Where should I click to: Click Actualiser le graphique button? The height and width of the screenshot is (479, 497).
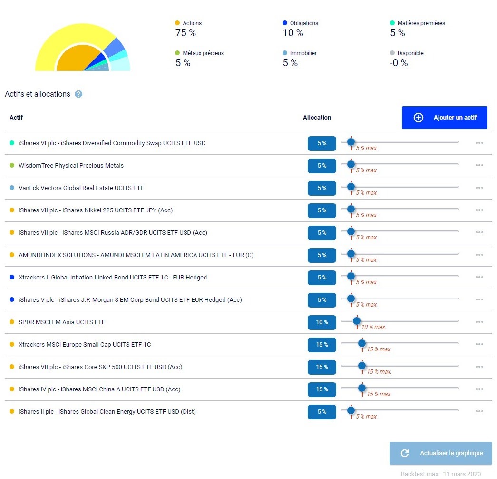click(440, 453)
